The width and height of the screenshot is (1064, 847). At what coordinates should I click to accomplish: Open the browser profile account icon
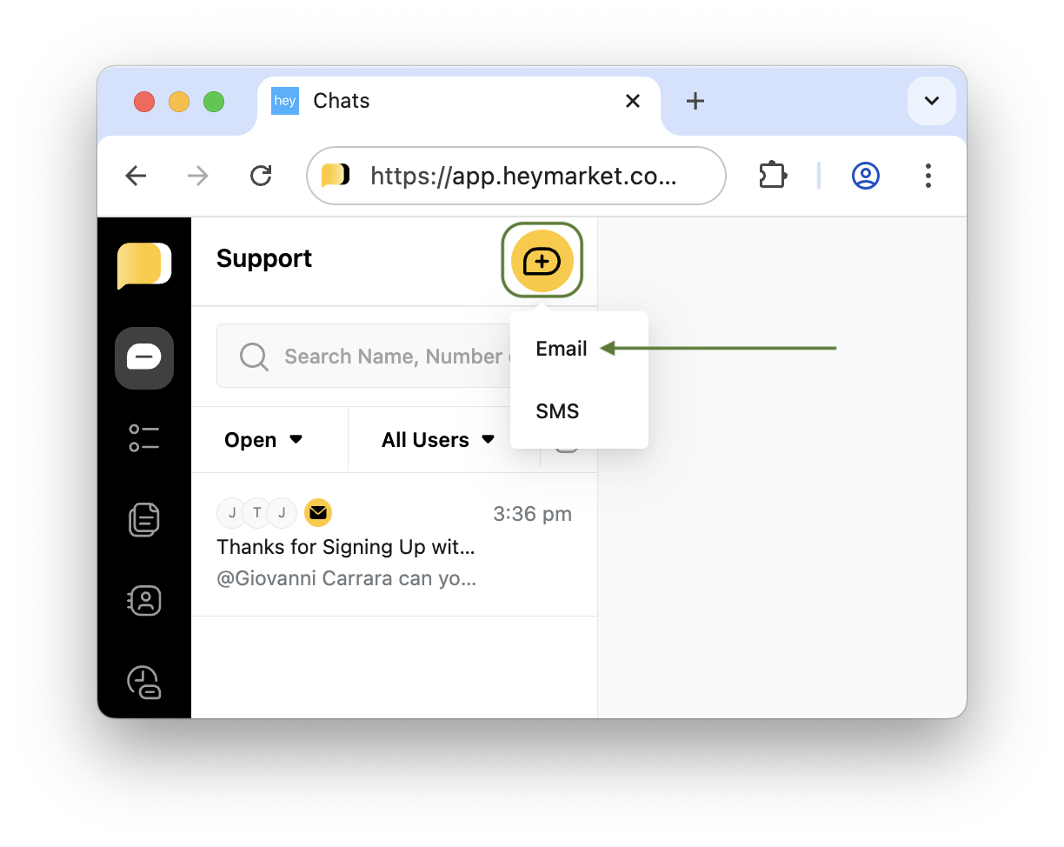point(865,176)
